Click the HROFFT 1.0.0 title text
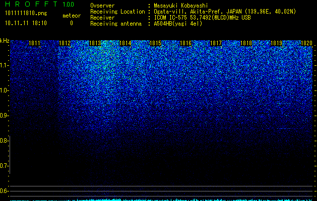The width and height of the screenshot is (317, 201). (x=40, y=4)
